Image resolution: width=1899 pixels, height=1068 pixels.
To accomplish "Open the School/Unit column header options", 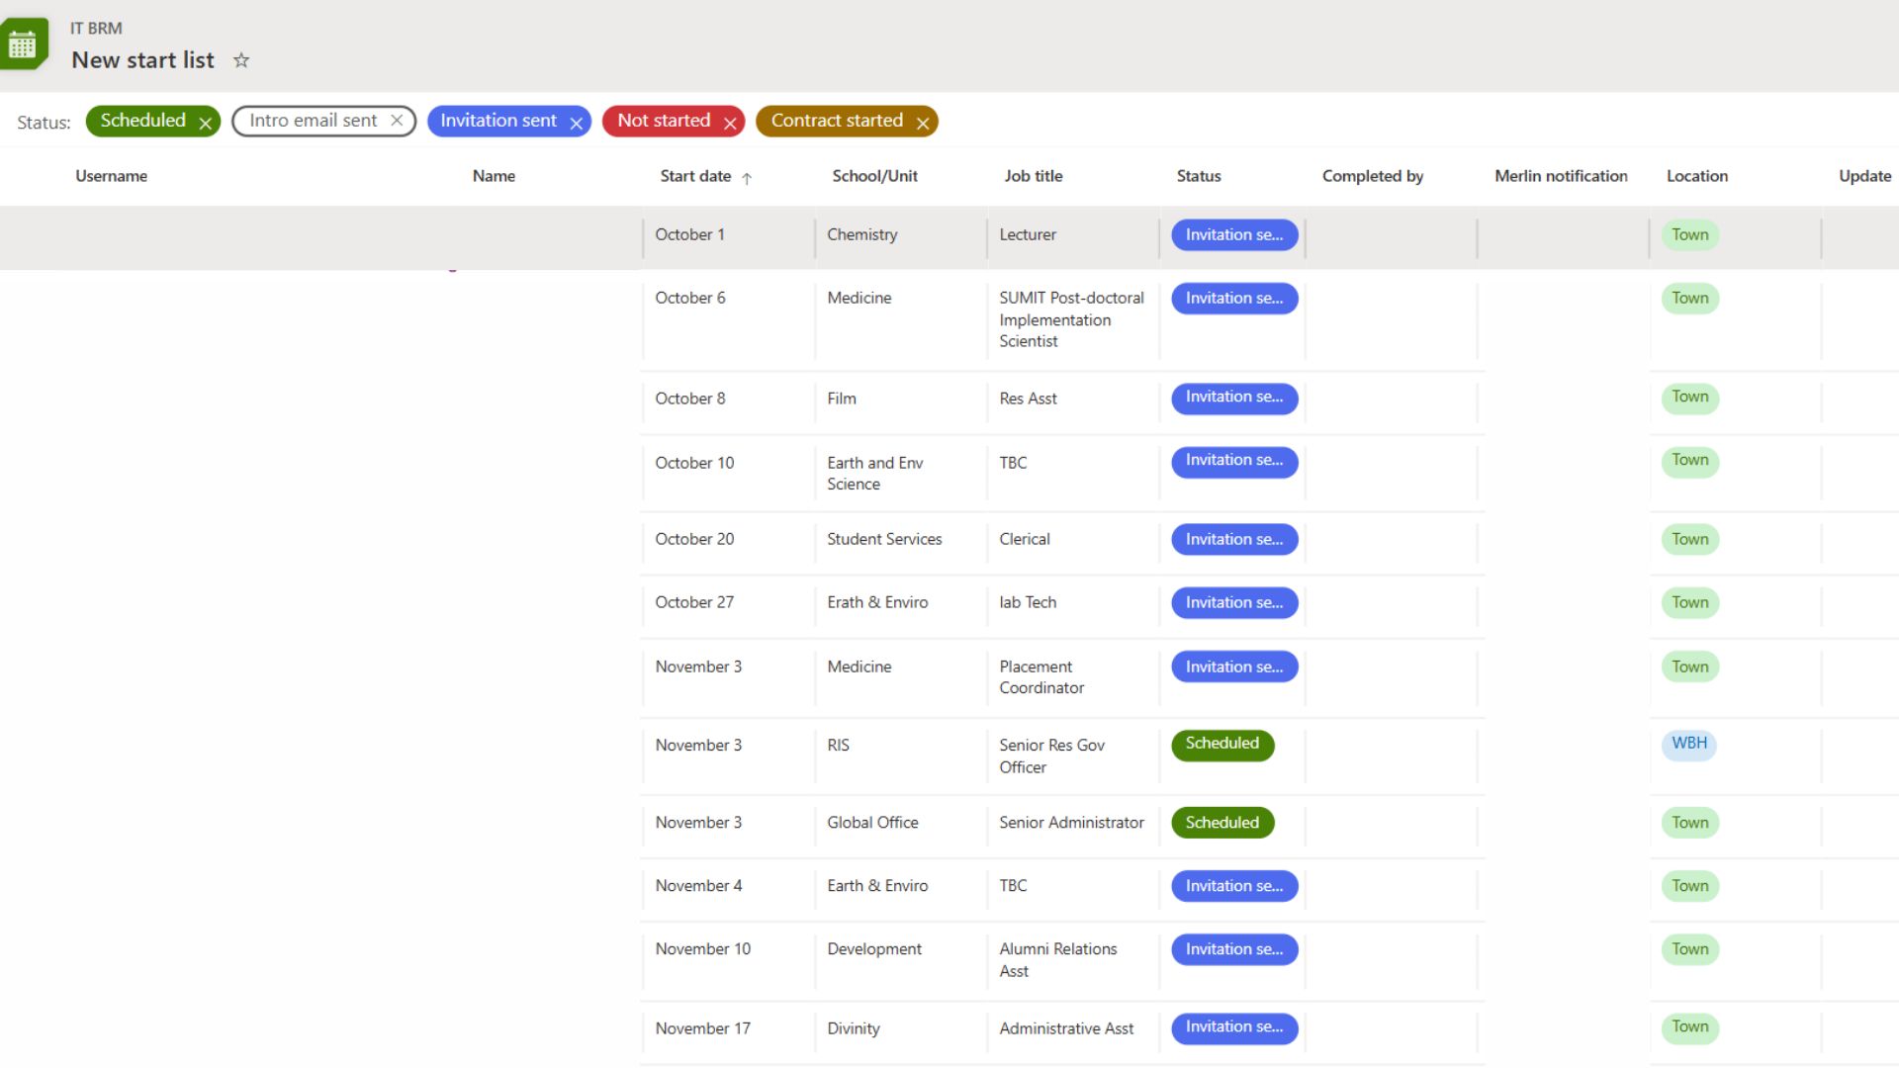I will coord(874,176).
